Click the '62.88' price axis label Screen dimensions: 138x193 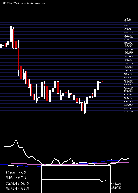(x=129, y=94)
